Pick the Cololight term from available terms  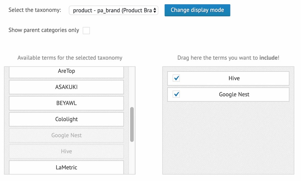[x=66, y=119]
